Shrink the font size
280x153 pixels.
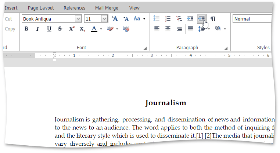click(x=126, y=19)
